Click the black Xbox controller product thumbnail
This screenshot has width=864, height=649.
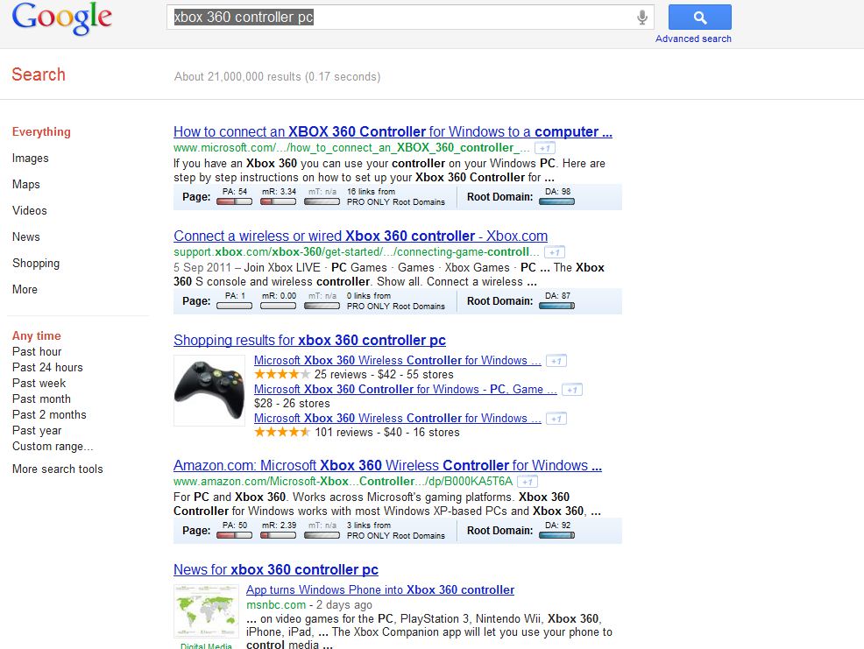209,391
